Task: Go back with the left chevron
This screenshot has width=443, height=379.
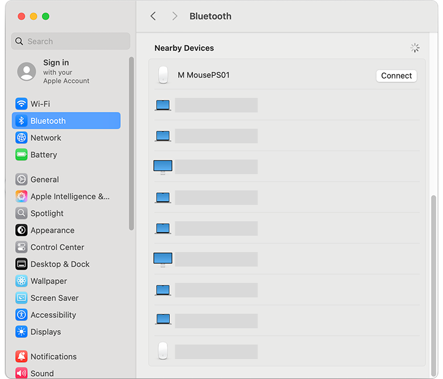Action: point(153,16)
